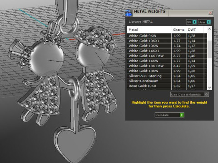
Task: Enable Use Object Materials option
Action: (x=189, y=95)
